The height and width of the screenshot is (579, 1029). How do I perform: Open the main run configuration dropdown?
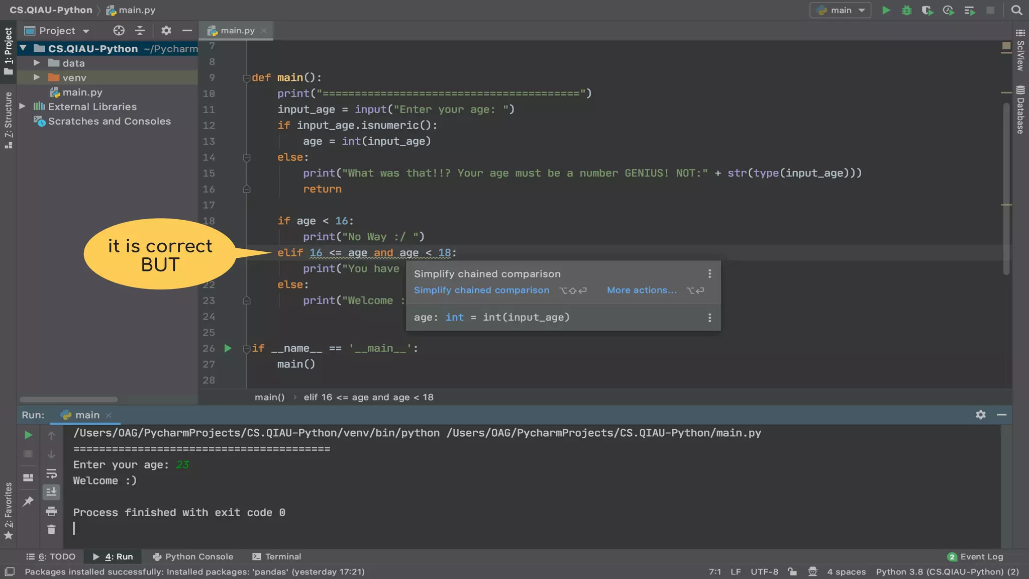pyautogui.click(x=841, y=10)
